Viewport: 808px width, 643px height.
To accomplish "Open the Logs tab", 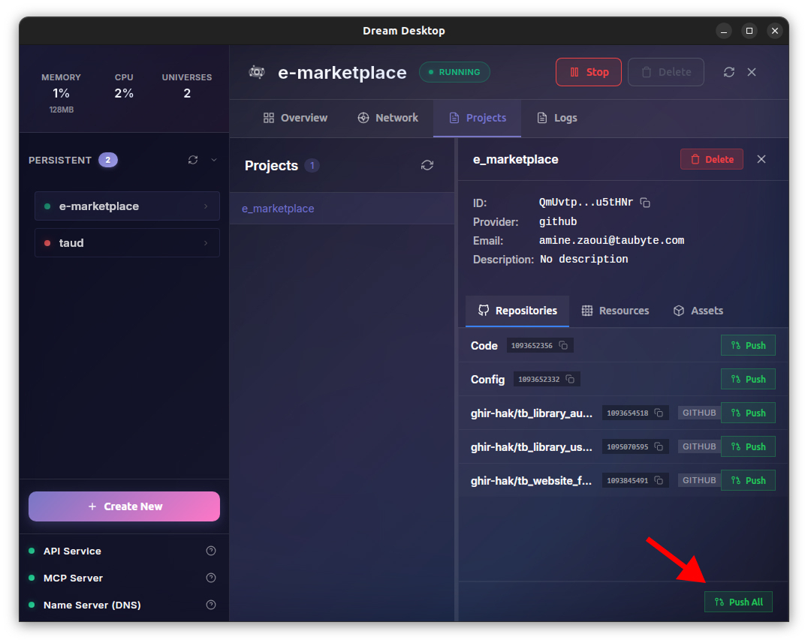I will (x=557, y=118).
